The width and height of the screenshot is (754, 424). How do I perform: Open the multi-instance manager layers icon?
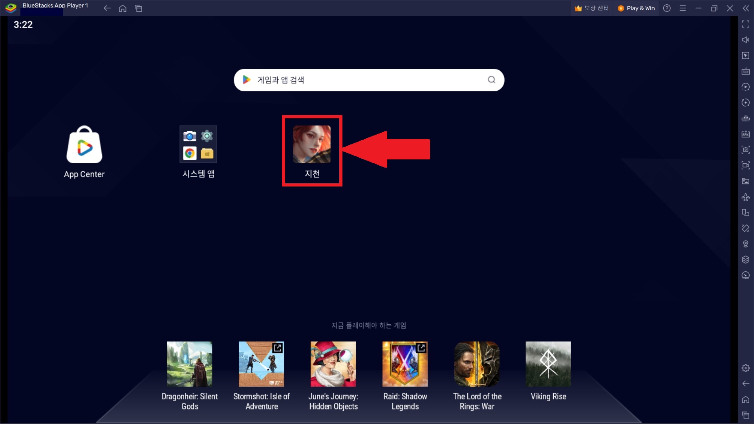pos(745,260)
